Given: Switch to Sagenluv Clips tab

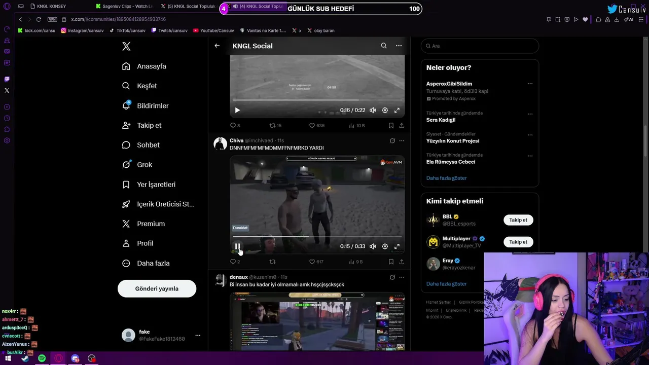Looking at the screenshot, I should [x=124, y=7].
